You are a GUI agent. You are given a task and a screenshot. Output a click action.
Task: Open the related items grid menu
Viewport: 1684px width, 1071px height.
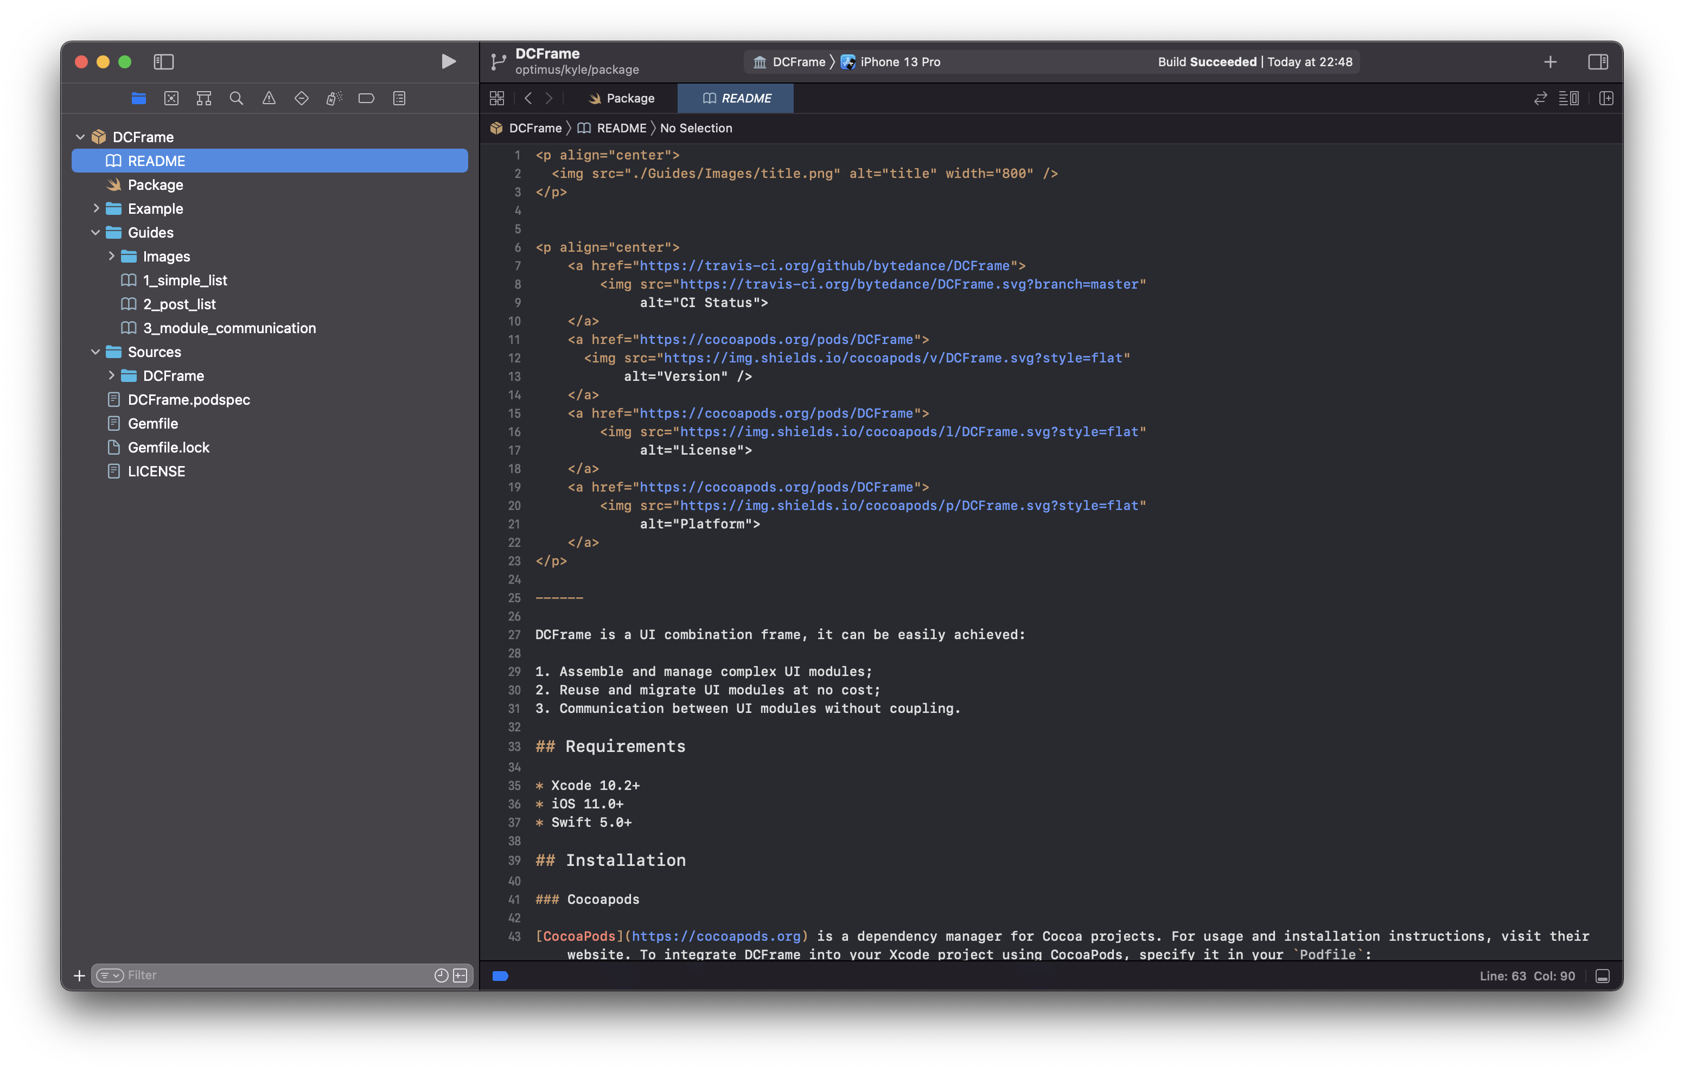click(496, 98)
